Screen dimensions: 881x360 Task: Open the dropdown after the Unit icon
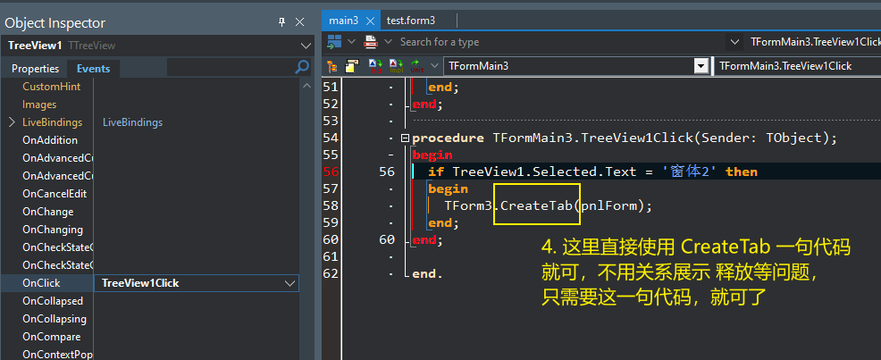coord(433,66)
